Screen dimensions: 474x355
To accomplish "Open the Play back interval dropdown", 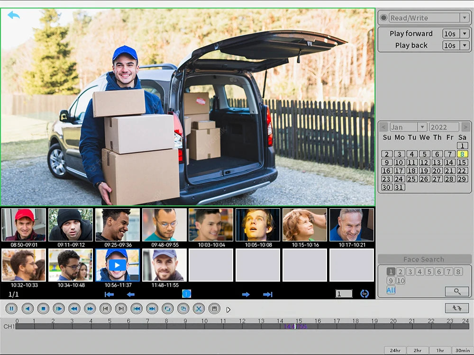I will tap(465, 45).
